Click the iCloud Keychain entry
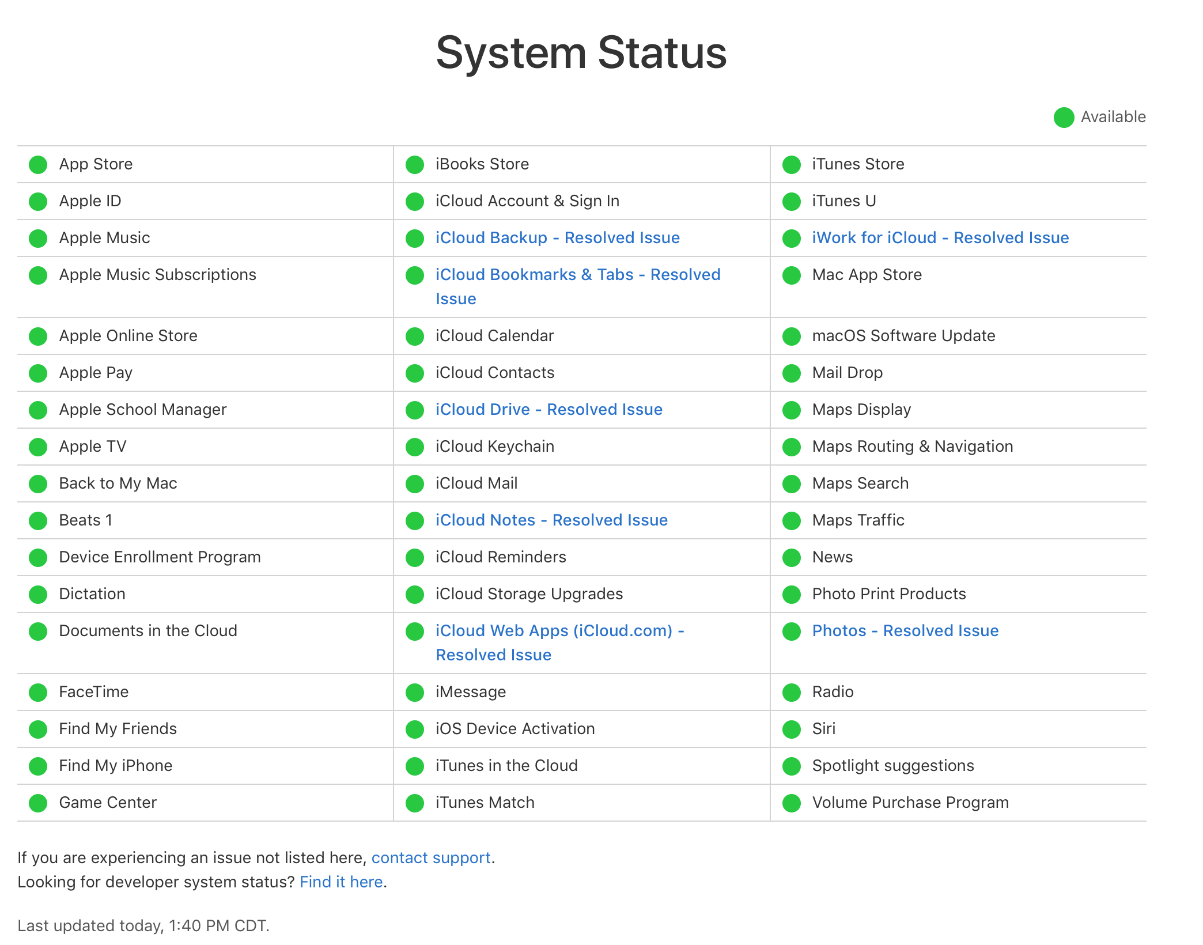Screen dimensions: 1203x945 [x=495, y=447]
